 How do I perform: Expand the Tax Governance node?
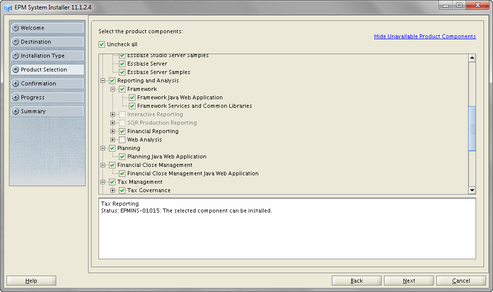coord(113,190)
